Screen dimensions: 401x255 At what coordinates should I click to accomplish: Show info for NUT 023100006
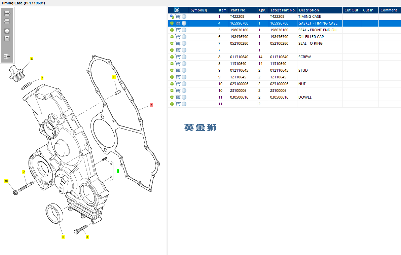coord(184,84)
